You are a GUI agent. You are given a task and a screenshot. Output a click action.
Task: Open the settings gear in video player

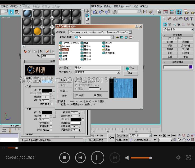click(178, 157)
